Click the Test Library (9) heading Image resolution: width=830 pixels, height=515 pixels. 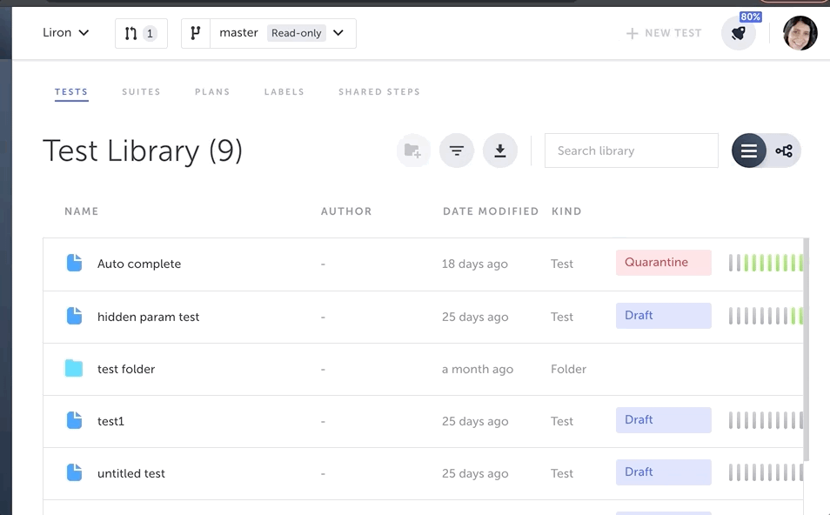click(143, 150)
